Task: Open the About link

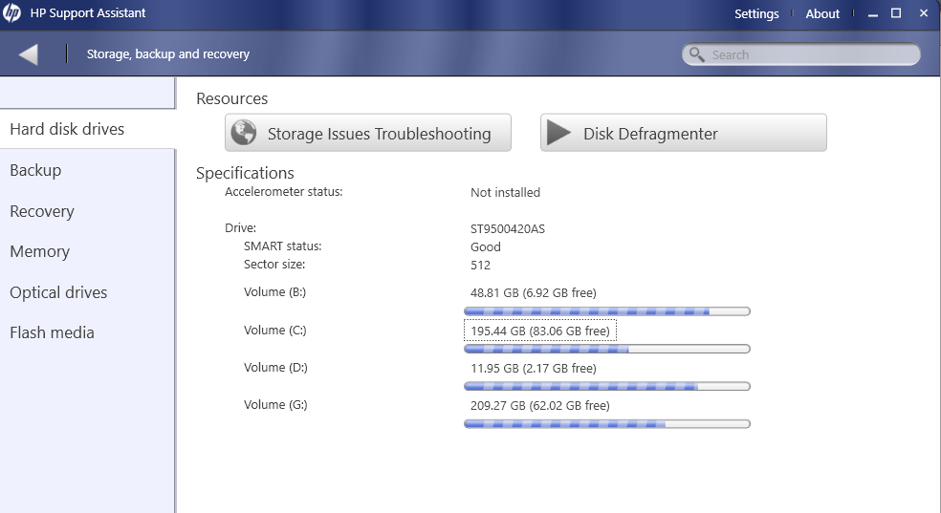Action: (x=822, y=13)
